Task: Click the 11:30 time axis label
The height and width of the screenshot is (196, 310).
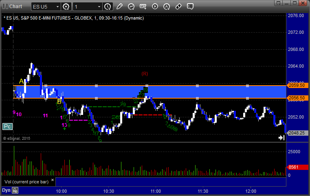Action: click(x=203, y=191)
